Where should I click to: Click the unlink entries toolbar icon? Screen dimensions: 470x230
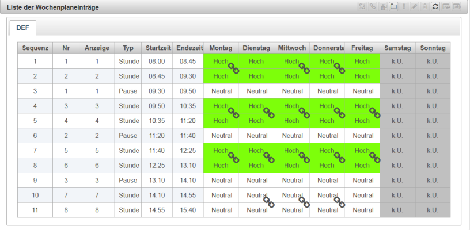[x=362, y=6]
